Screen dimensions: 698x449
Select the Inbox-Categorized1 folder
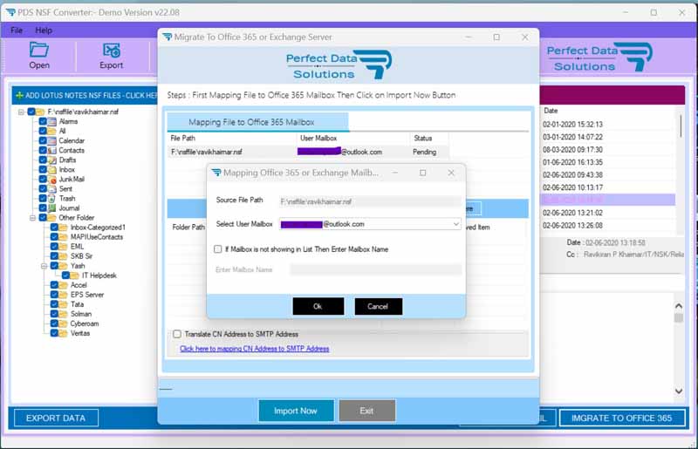pyautogui.click(x=98, y=228)
